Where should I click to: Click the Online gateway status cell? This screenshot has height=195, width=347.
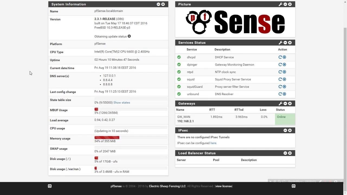point(285,119)
